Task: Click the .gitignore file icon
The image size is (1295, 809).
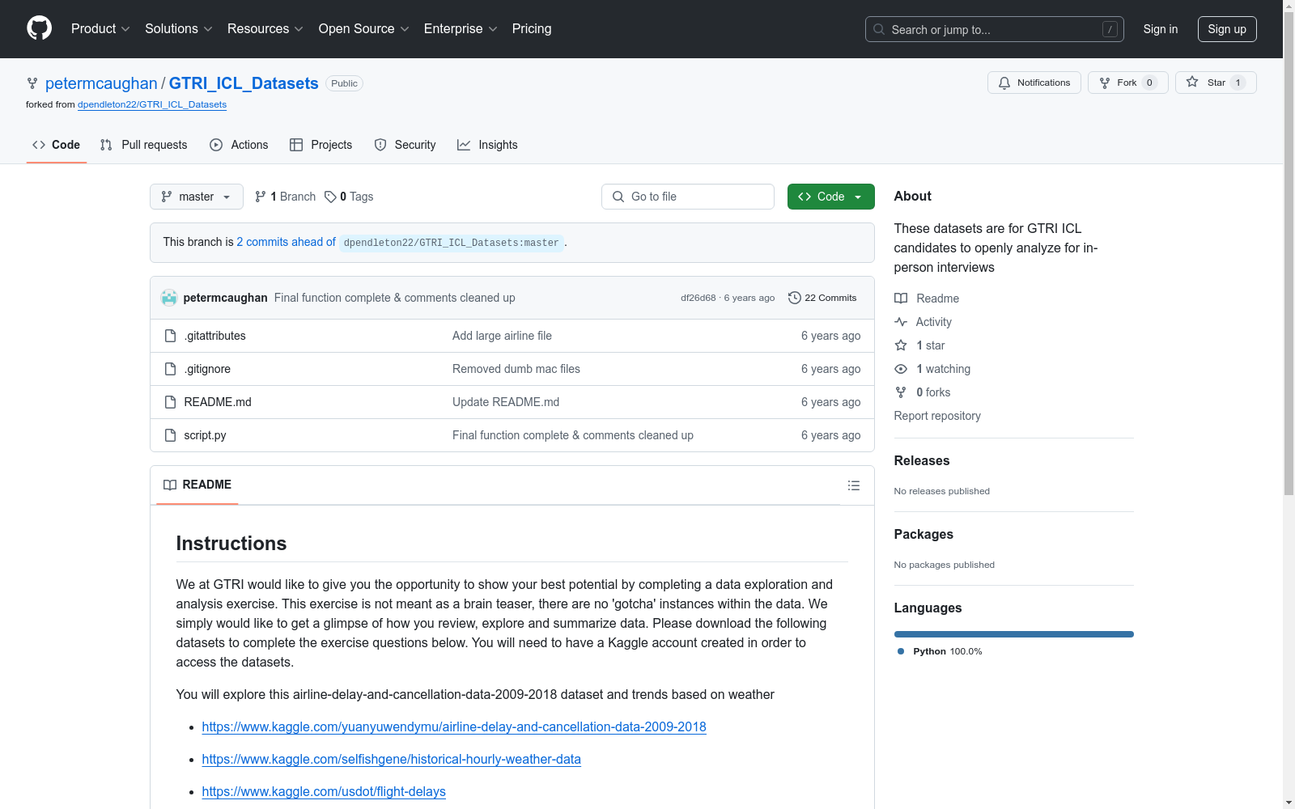Action: (x=170, y=369)
